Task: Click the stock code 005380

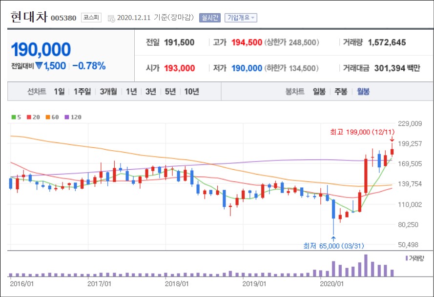Action: click(x=63, y=18)
